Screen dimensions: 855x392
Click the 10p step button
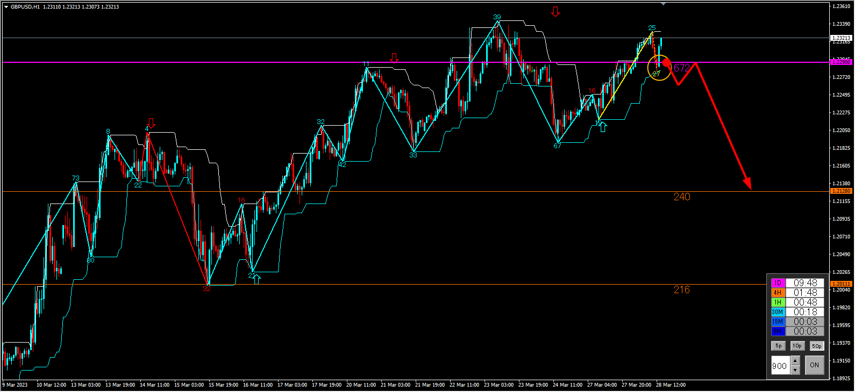[x=797, y=346]
